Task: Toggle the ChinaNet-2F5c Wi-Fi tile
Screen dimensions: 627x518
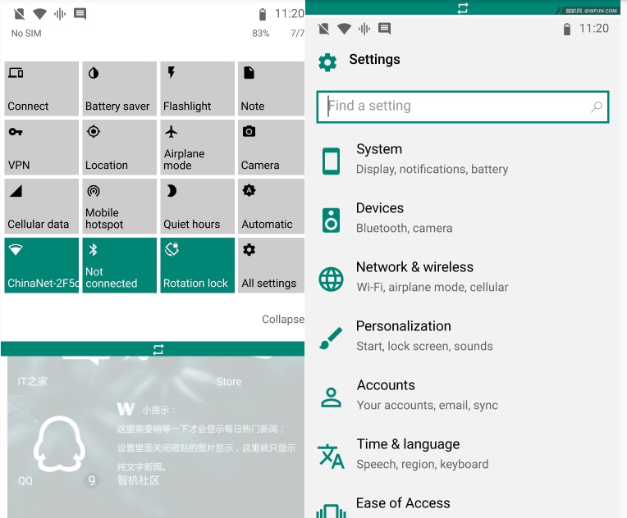Action: pos(42,265)
